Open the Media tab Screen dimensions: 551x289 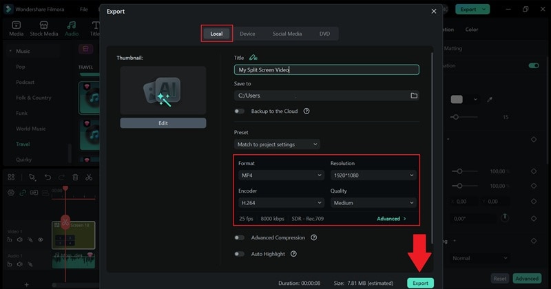tap(17, 28)
